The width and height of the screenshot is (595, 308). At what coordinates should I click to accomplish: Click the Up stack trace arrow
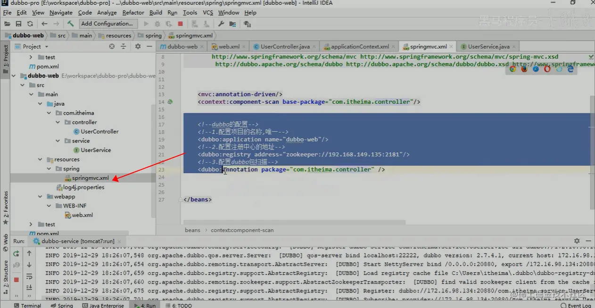(29, 254)
